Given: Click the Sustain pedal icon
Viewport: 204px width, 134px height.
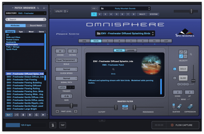Looking at the screenshot, I should pos(179,106).
